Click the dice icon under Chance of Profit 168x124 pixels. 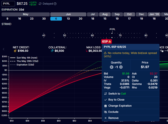pyautogui.click(x=162, y=51)
